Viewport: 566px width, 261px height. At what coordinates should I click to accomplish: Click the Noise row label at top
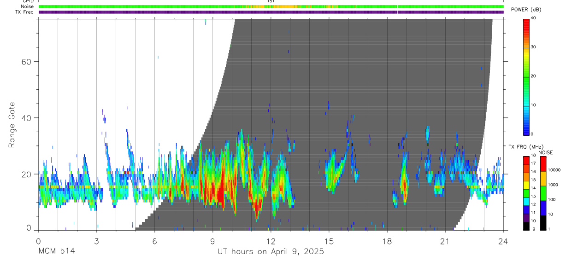coord(27,6)
